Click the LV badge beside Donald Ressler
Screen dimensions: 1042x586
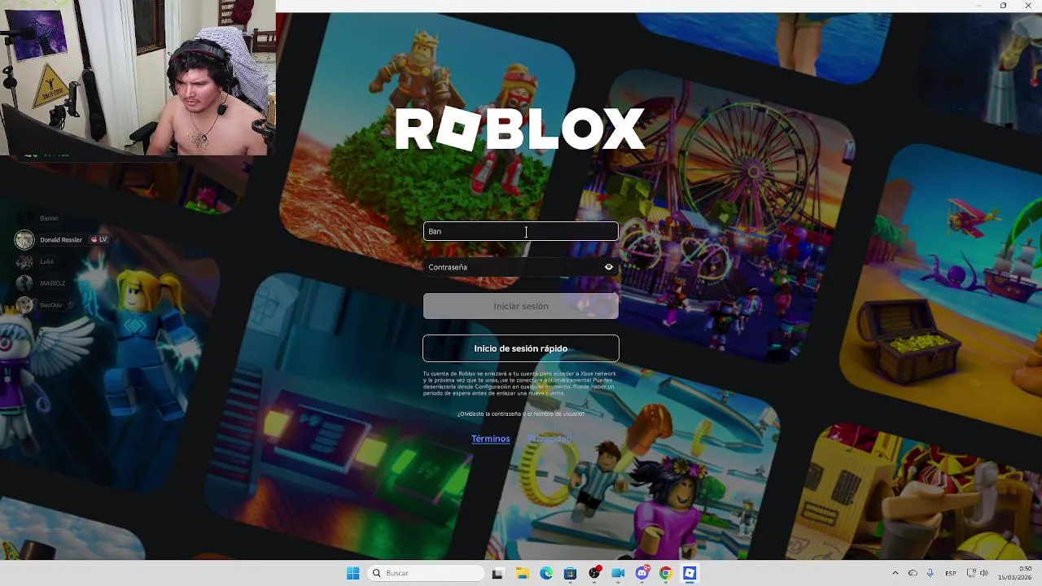pyautogui.click(x=99, y=239)
